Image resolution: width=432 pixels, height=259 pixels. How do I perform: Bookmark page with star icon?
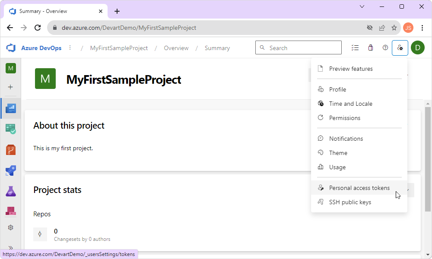pyautogui.click(x=394, y=28)
